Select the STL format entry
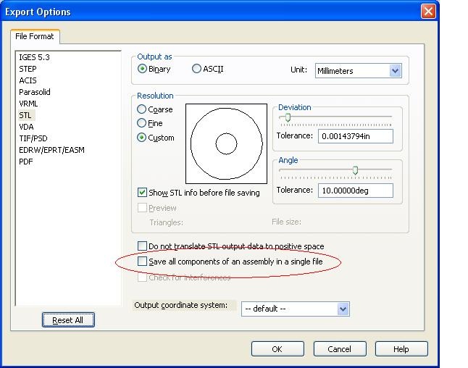The image size is (468, 368). 25,115
